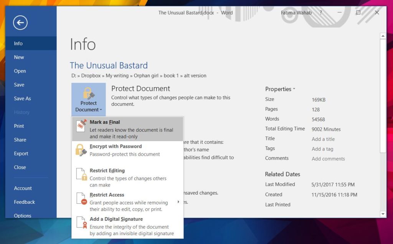This screenshot has width=393, height=244.
Task: Click Add a title
Action: pos(323,139)
